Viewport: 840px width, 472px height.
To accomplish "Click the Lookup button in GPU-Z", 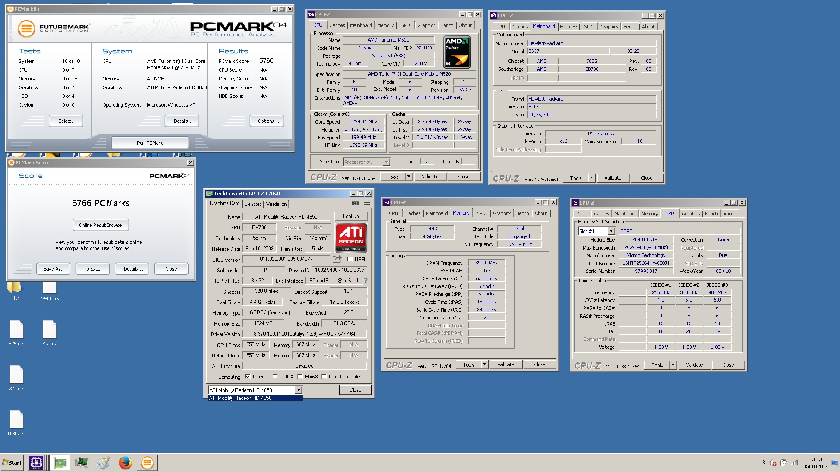I will pyautogui.click(x=351, y=216).
